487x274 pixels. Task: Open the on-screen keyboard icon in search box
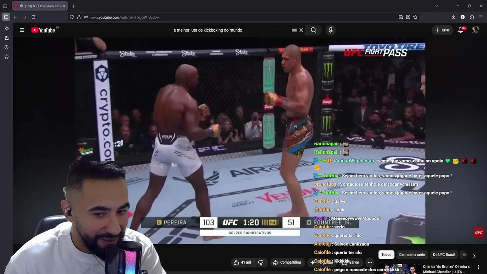pos(294,30)
